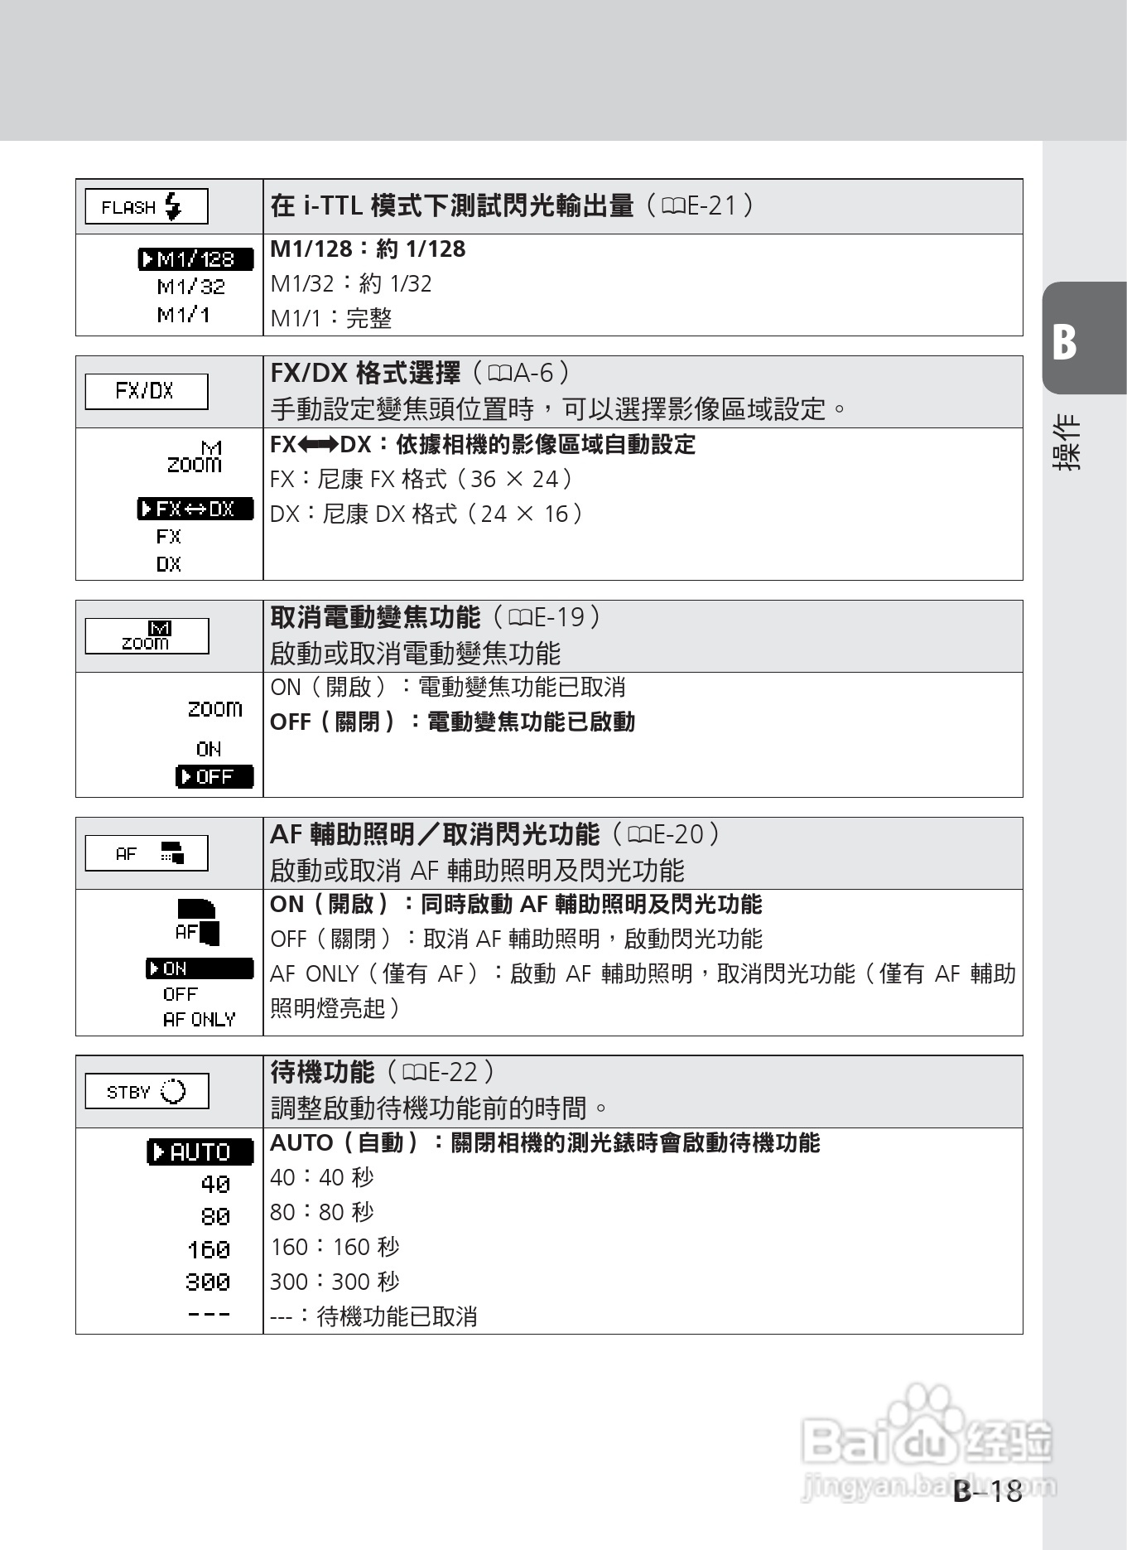Screen dimensions: 1127x1550
Task: Select the highlighted FX↔DX option
Action: click(x=195, y=509)
